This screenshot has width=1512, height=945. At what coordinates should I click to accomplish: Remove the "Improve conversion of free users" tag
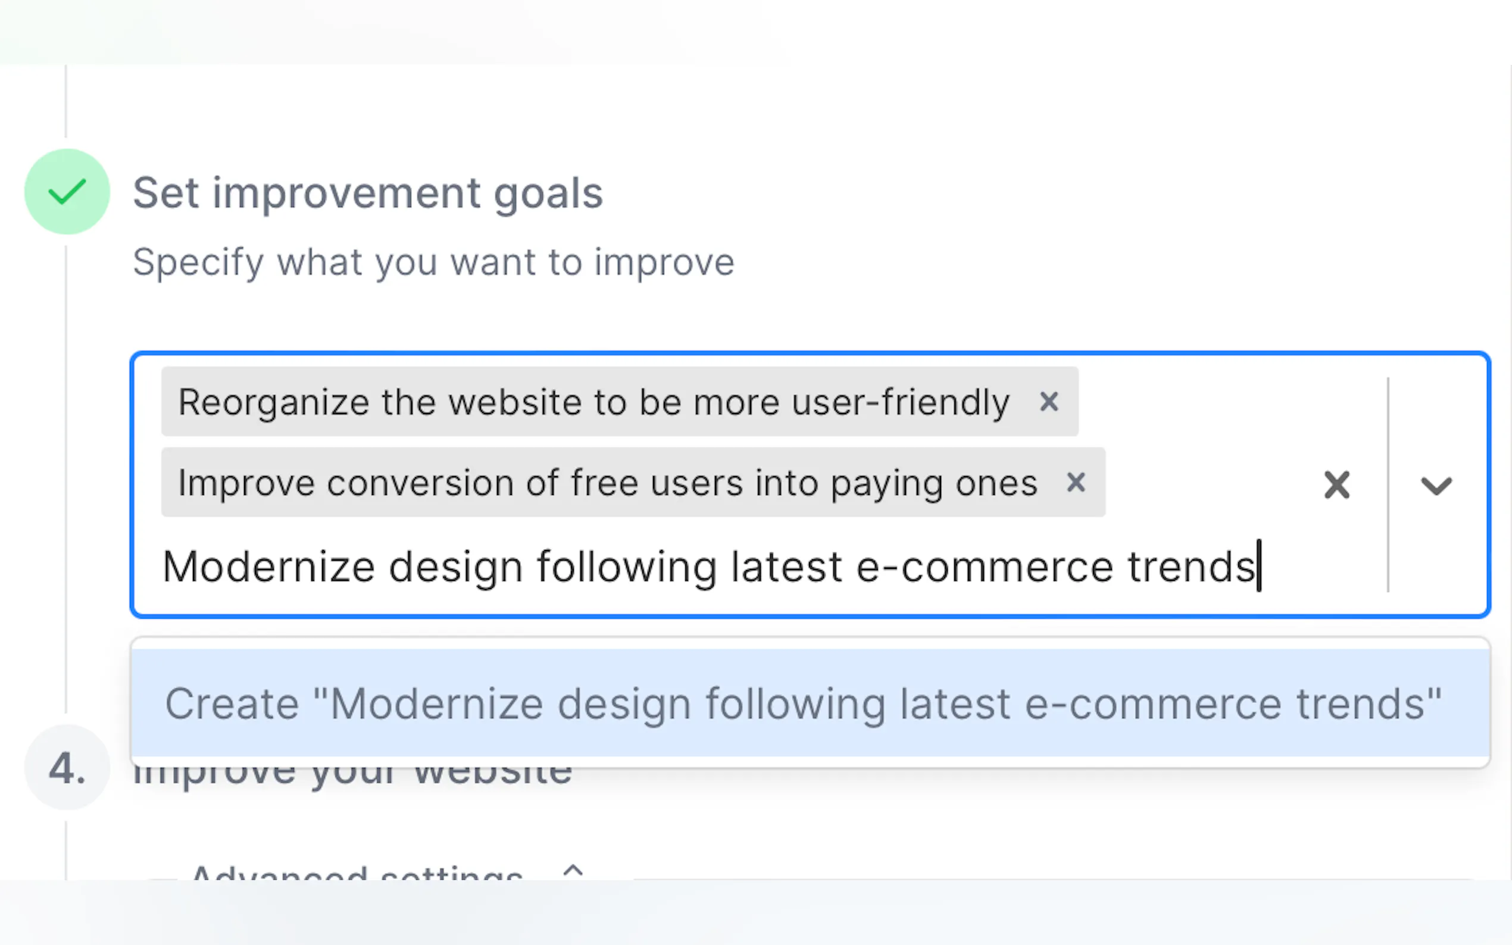1076,482
